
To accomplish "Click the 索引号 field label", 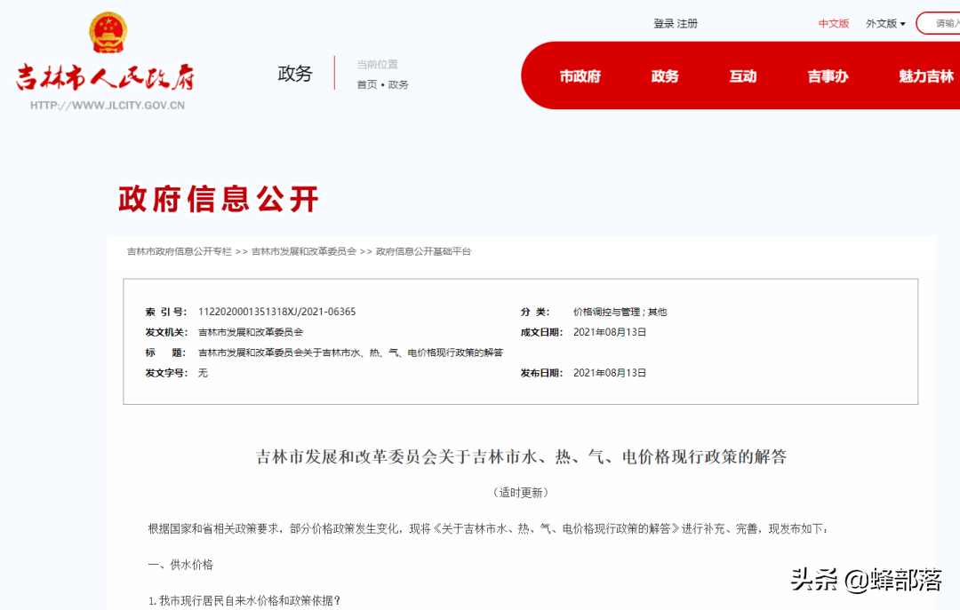I will coord(166,312).
